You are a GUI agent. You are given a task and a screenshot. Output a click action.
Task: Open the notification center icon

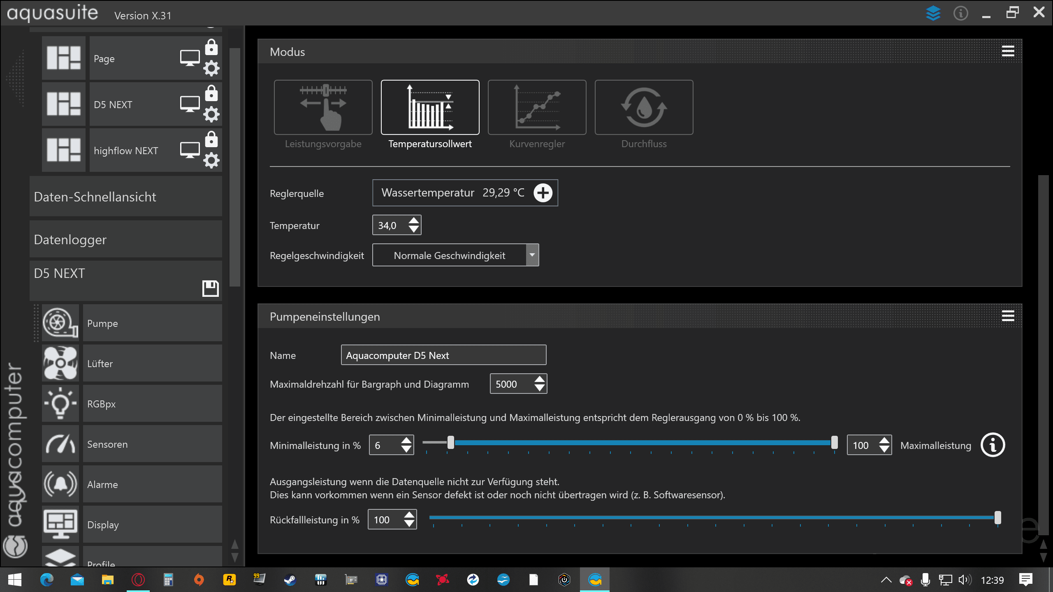tap(1025, 580)
